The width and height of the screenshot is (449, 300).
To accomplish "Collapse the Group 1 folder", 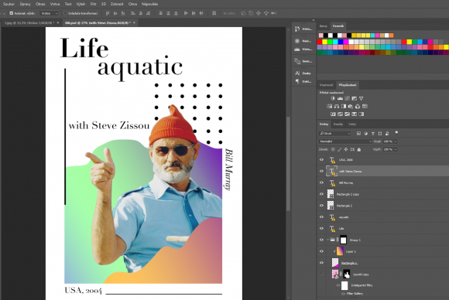I will 328,240.
